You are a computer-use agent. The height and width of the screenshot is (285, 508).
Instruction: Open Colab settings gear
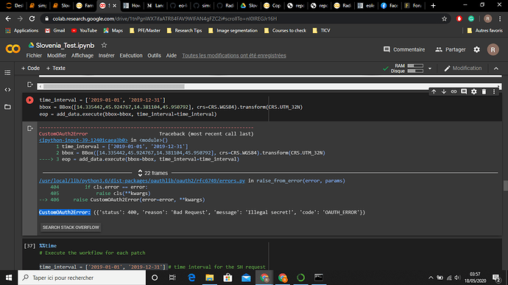tap(476, 49)
